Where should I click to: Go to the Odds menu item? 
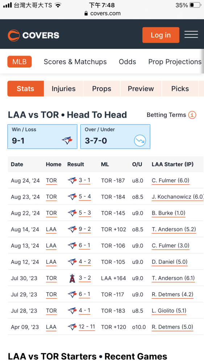click(127, 62)
